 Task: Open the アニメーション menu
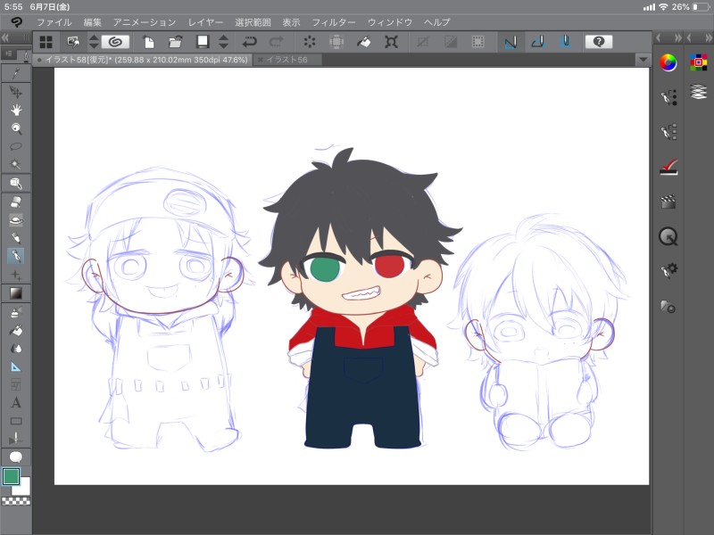145,22
